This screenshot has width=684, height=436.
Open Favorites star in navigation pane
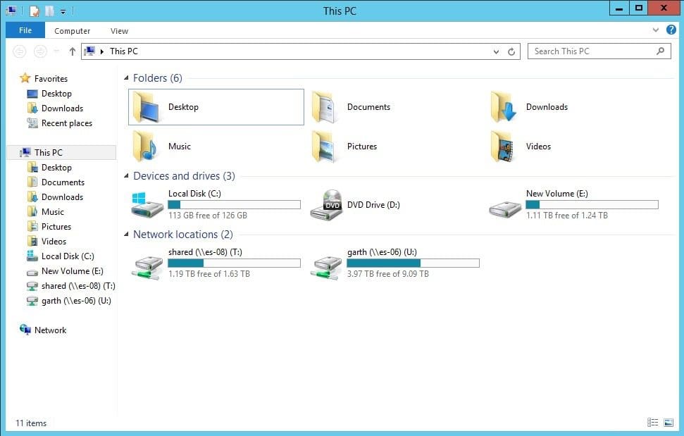pos(25,78)
